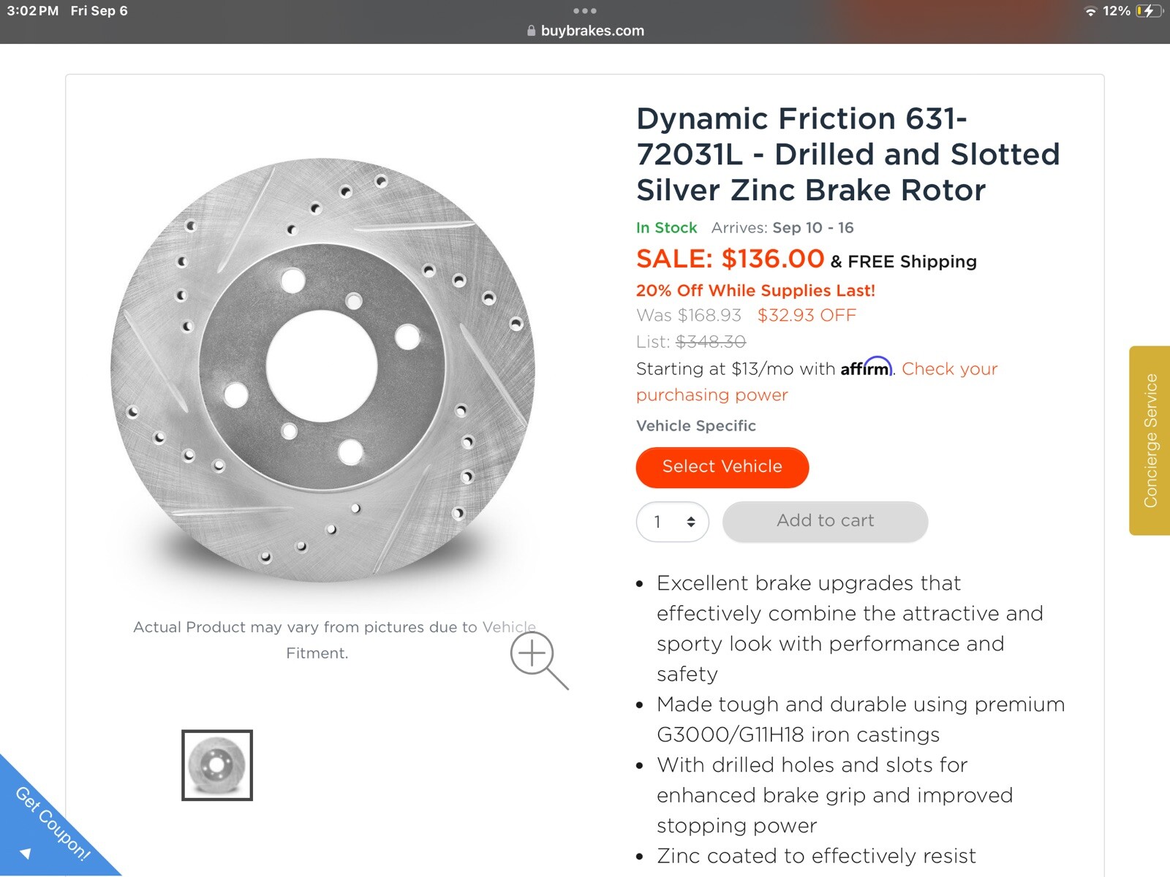Click the Add to cart button
The width and height of the screenshot is (1170, 877).
coord(825,521)
